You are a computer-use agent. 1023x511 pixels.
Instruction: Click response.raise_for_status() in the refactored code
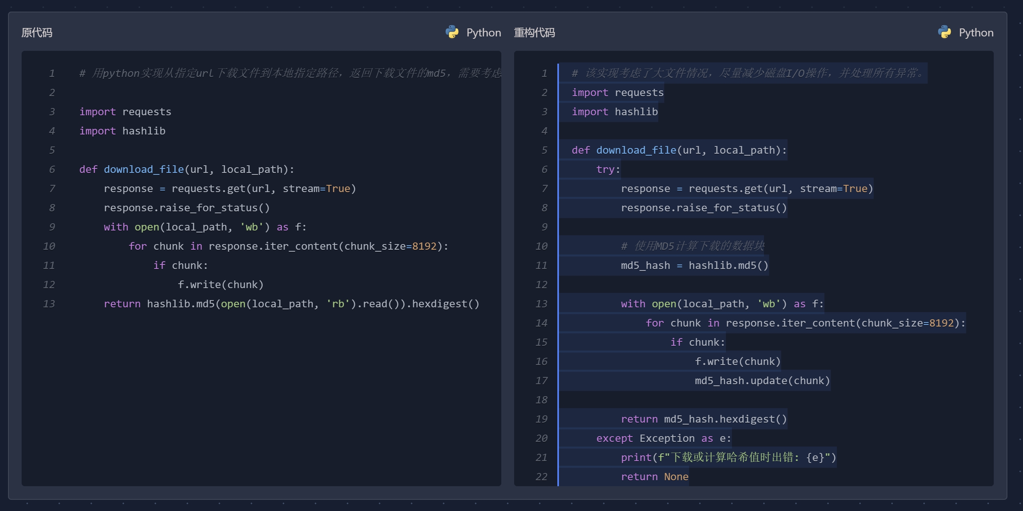[704, 208]
